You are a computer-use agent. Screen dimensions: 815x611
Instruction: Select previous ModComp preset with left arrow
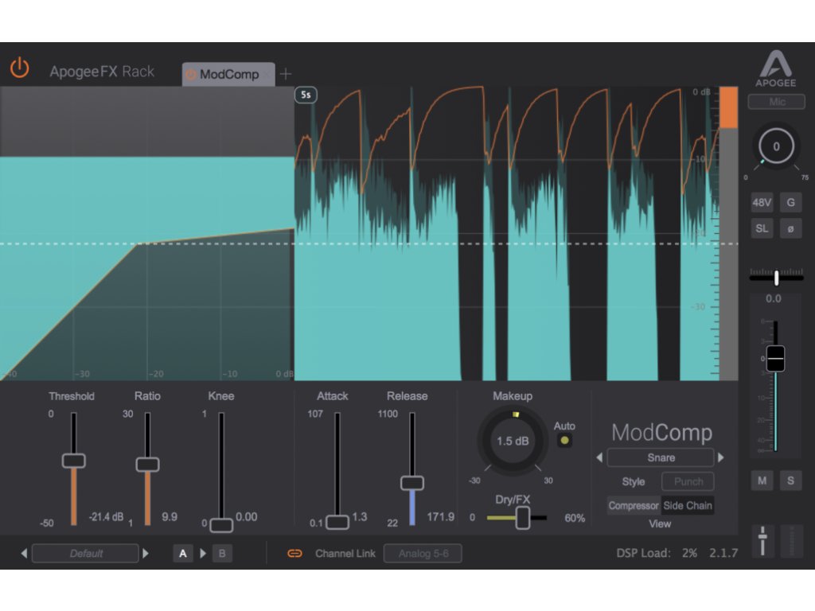[599, 457]
